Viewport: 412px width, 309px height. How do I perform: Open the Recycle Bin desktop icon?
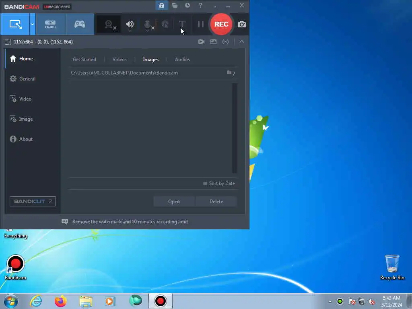point(392,267)
